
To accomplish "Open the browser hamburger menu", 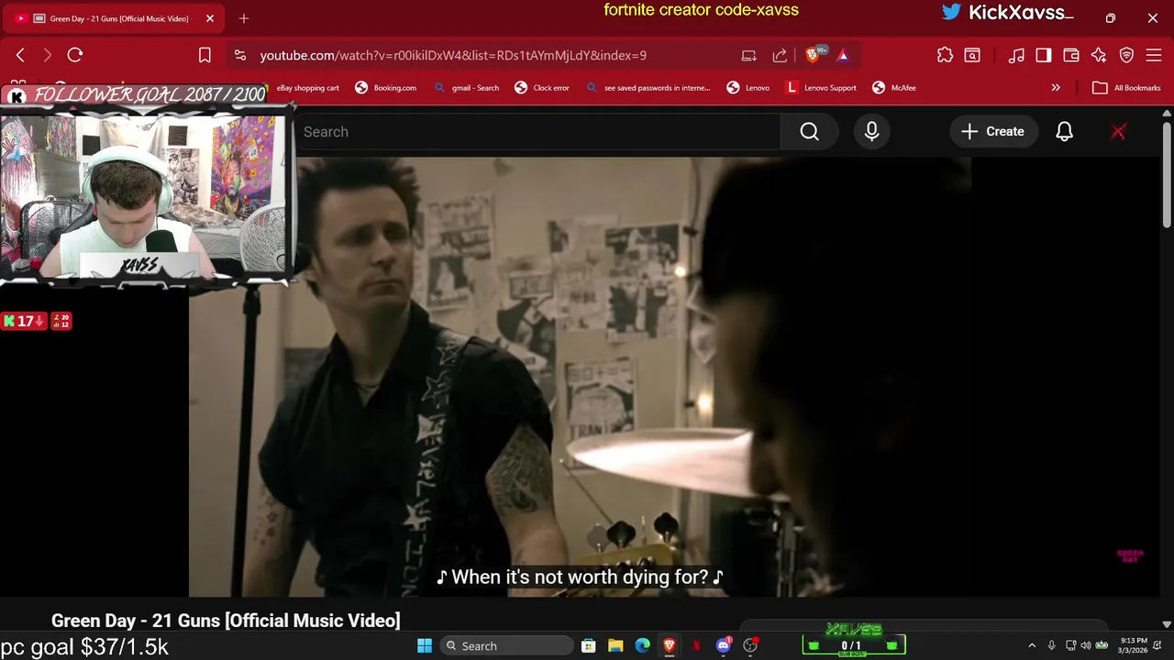I will click(x=1154, y=55).
